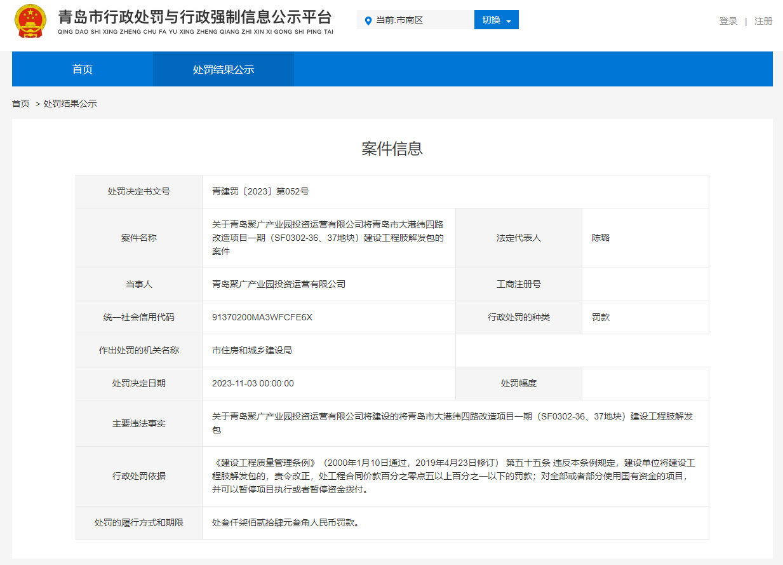
Task: Open the 处罚结果公示 navigation tab
Action: (224, 69)
